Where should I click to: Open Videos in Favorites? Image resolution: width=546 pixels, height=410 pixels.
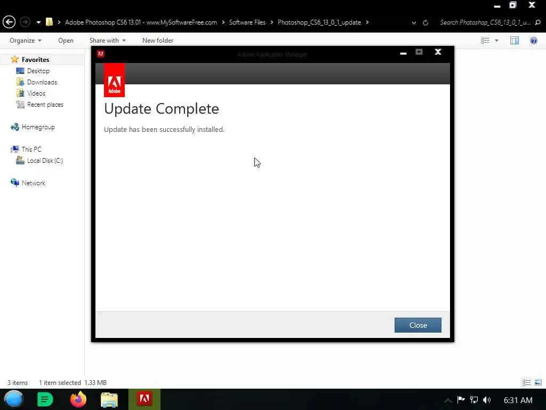(36, 93)
